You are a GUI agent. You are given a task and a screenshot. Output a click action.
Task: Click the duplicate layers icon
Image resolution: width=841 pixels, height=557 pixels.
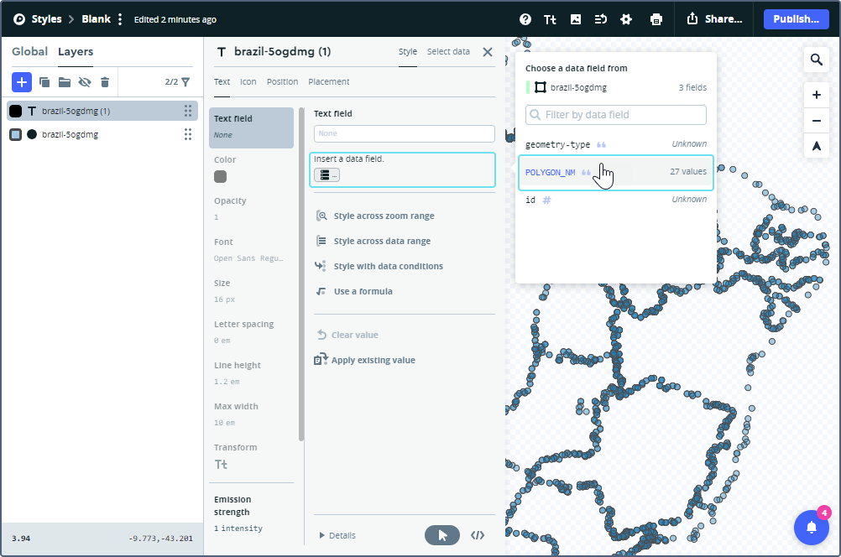[x=44, y=82]
